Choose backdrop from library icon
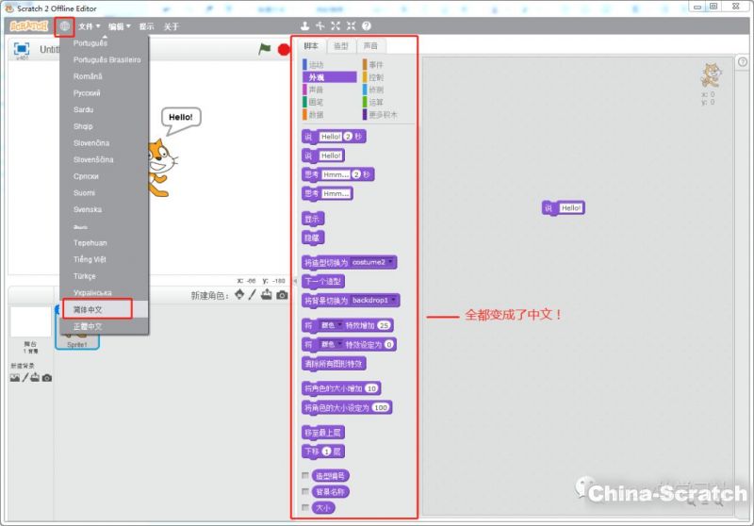This screenshot has height=526, width=754. click(15, 378)
